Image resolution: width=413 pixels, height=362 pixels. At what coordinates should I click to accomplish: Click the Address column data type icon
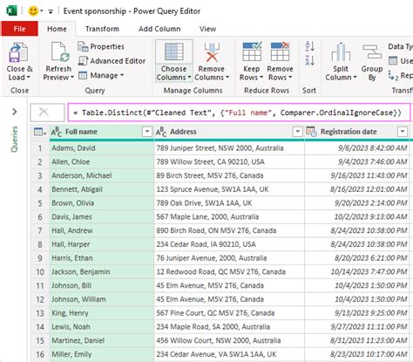161,132
